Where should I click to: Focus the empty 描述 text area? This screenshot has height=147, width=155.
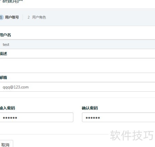click(77, 65)
